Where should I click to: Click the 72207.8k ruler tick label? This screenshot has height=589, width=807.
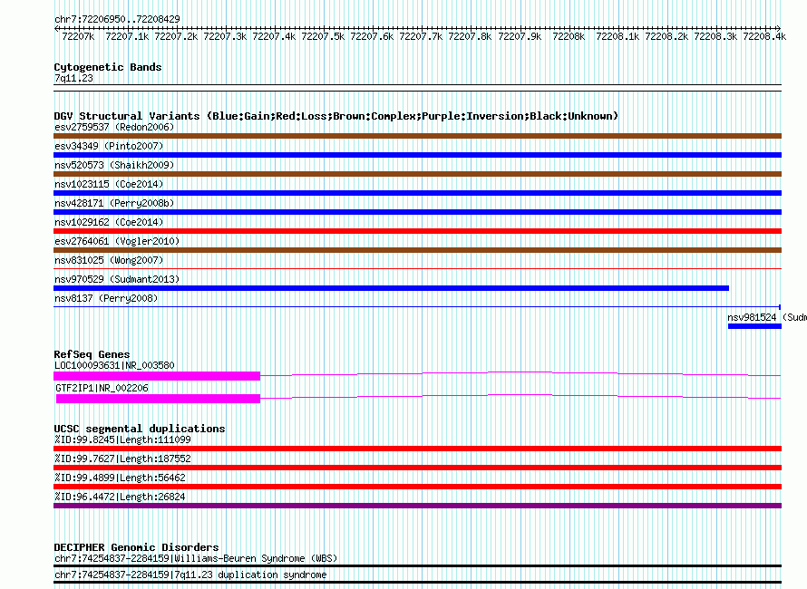(470, 36)
